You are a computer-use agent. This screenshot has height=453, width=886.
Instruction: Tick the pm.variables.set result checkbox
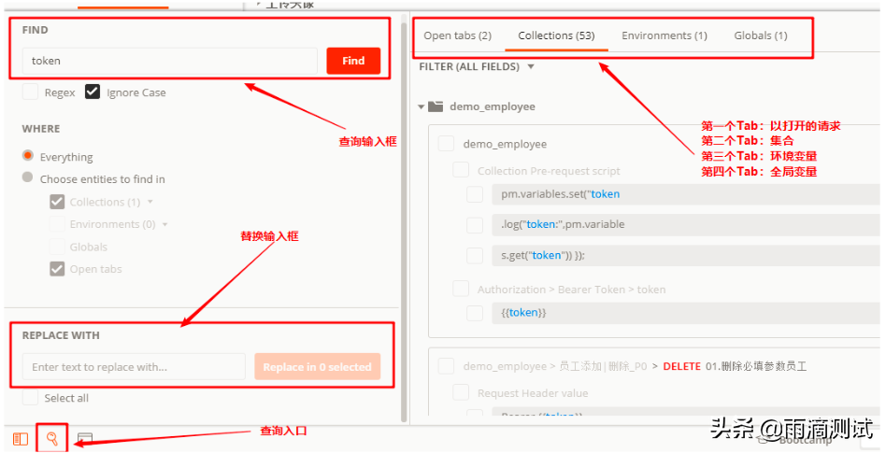point(475,194)
